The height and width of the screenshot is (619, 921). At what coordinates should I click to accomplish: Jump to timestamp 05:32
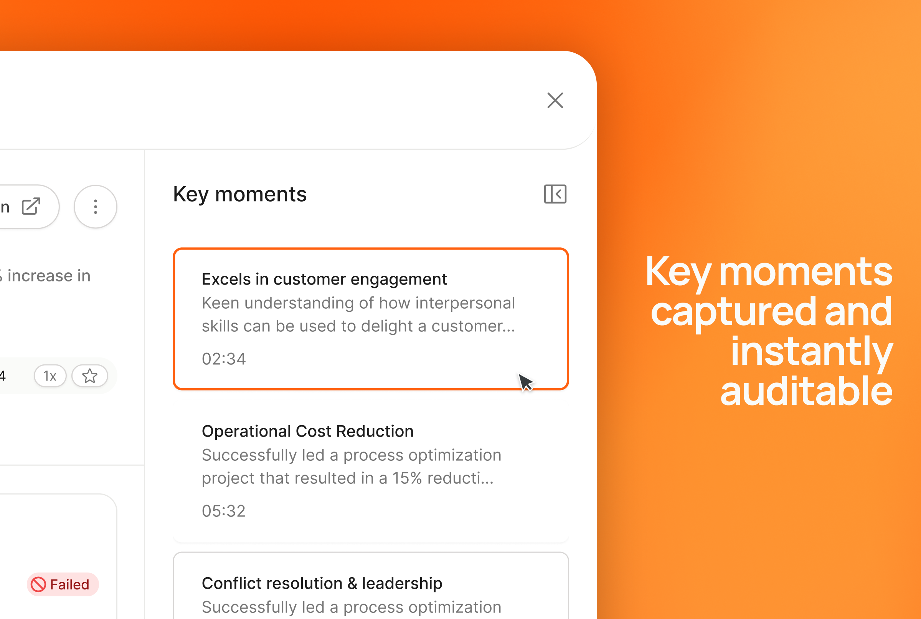224,511
